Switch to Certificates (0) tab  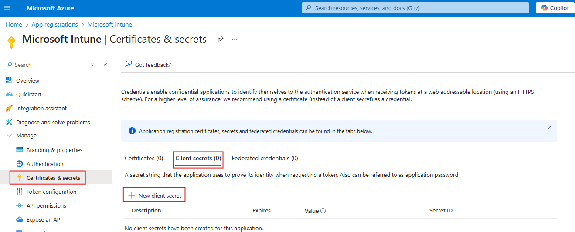coord(144,158)
